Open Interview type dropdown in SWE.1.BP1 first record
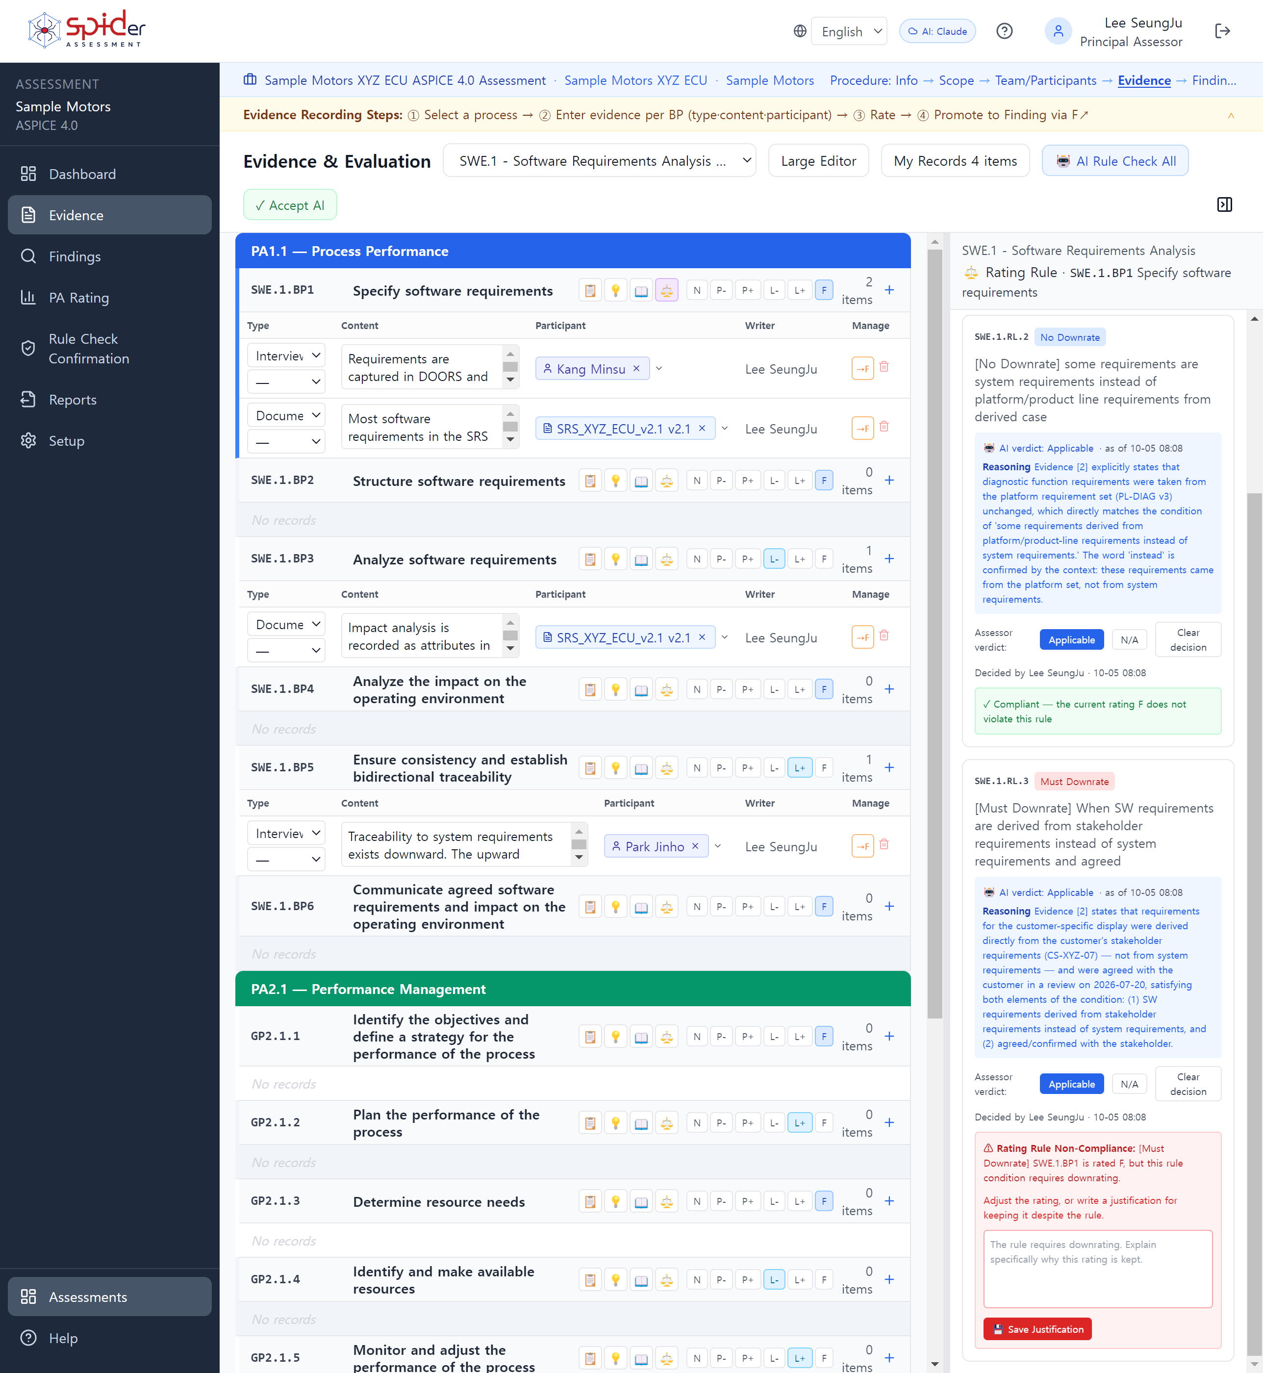The height and width of the screenshot is (1373, 1263). click(286, 356)
